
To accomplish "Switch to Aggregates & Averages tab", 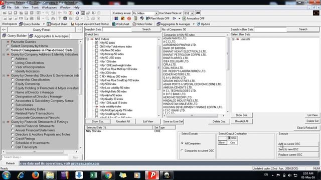I will point(49,36).
